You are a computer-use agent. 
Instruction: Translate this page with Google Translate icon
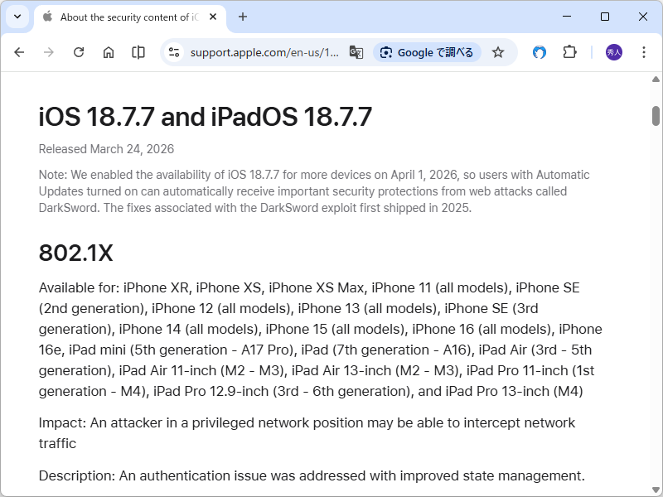[x=356, y=52]
